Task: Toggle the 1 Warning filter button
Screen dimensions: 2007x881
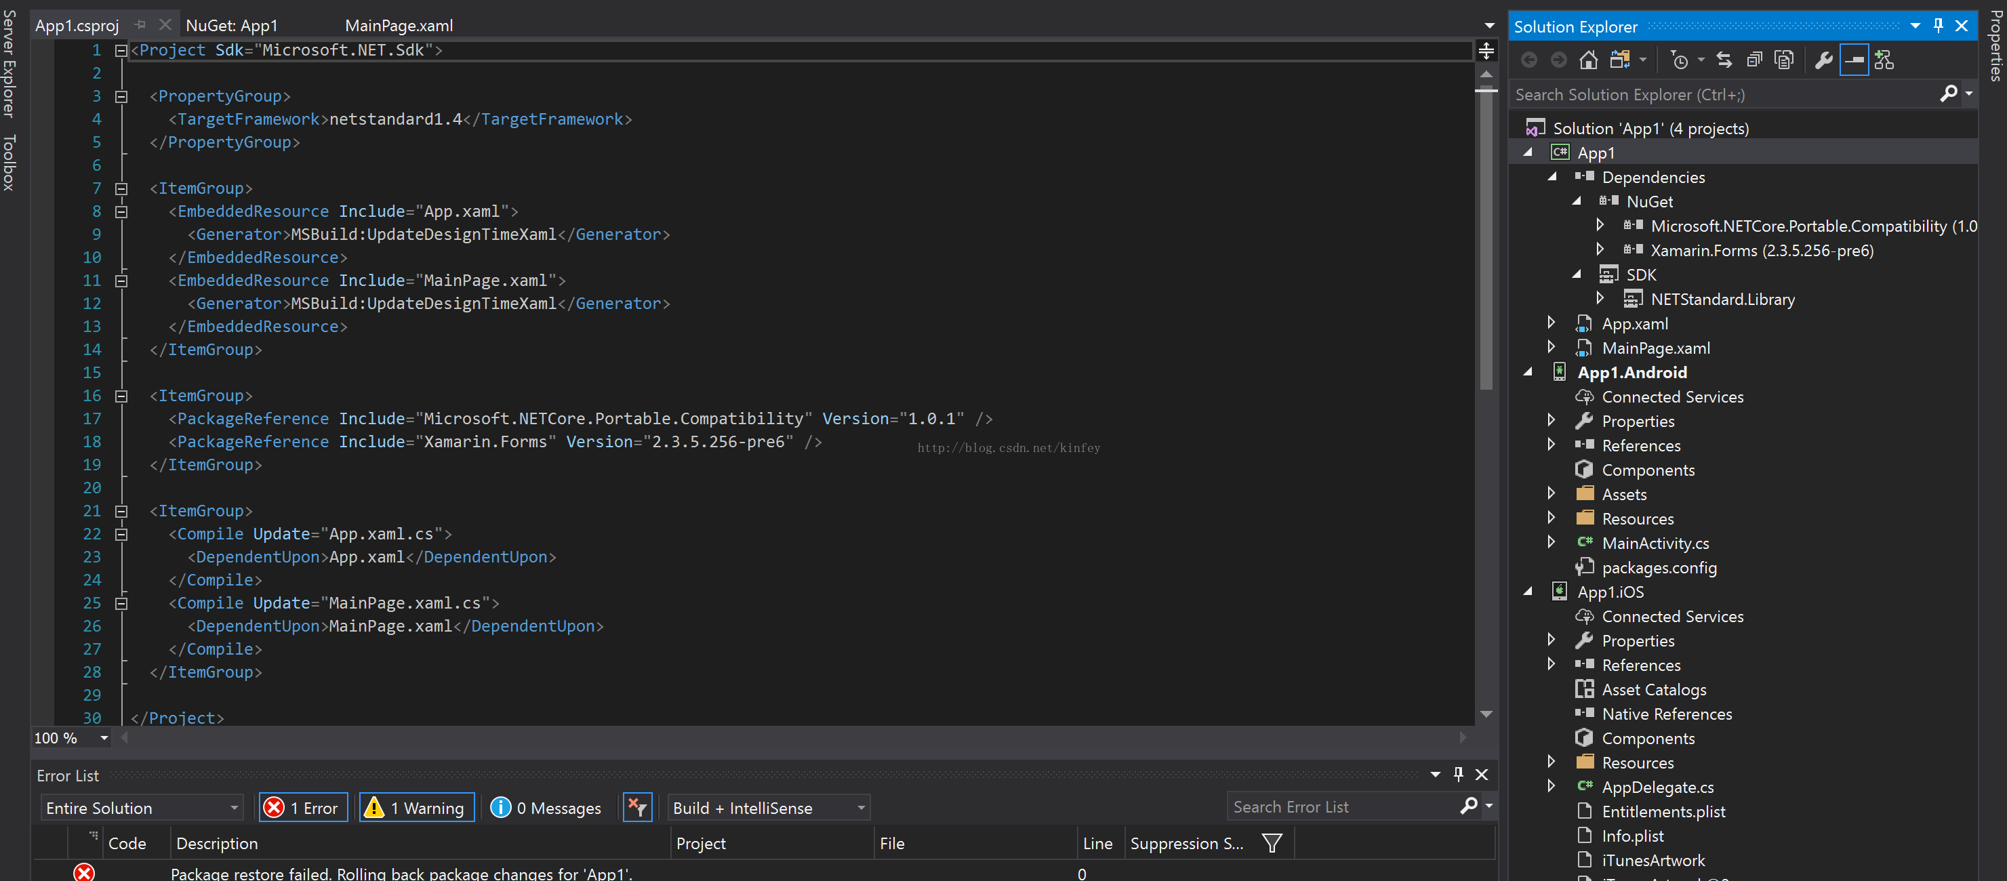Action: [417, 808]
